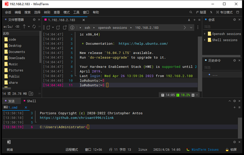Image resolution: width=244 pixels, height=155 pixels.
Task: Open the 工具 (Tools) menu
Action: coord(76,12)
